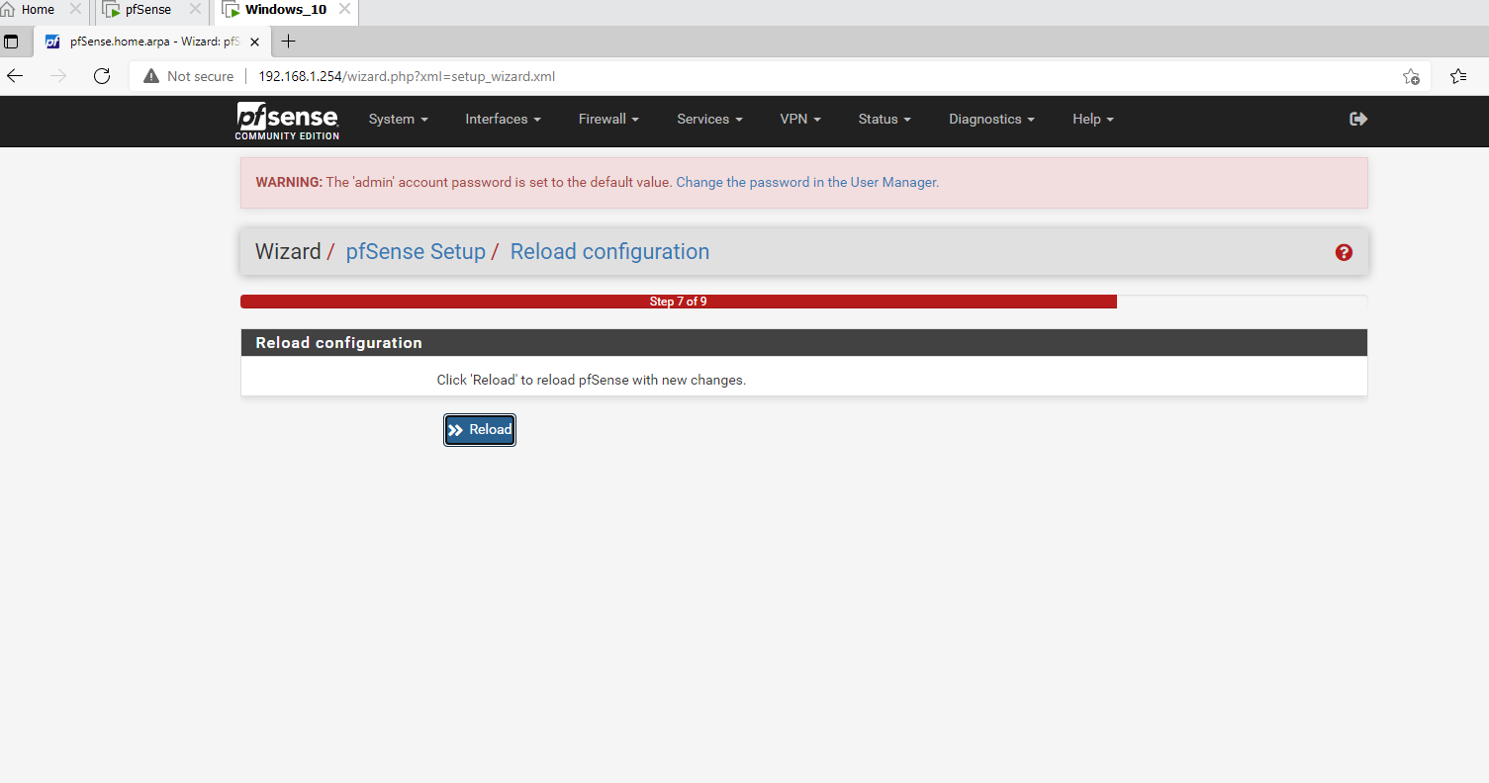The image size is (1489, 783).
Task: Click the Reload button
Action: 480,429
